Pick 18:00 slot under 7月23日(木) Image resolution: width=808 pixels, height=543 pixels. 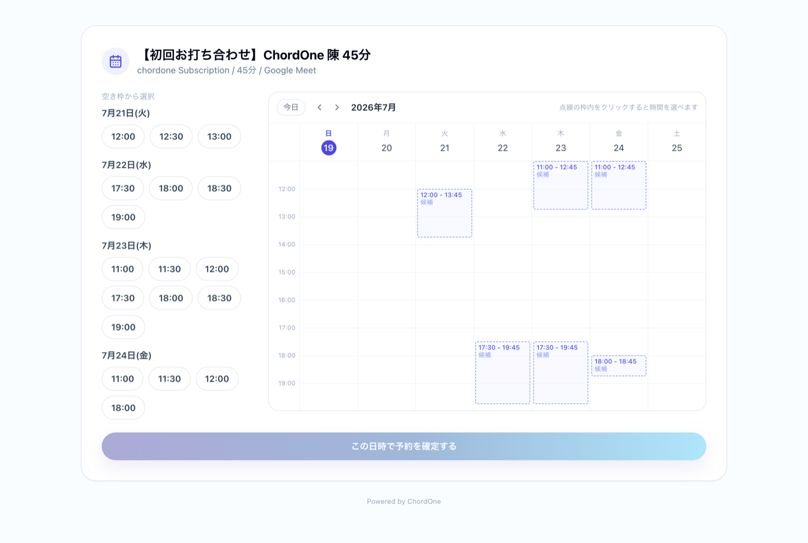pyautogui.click(x=171, y=298)
